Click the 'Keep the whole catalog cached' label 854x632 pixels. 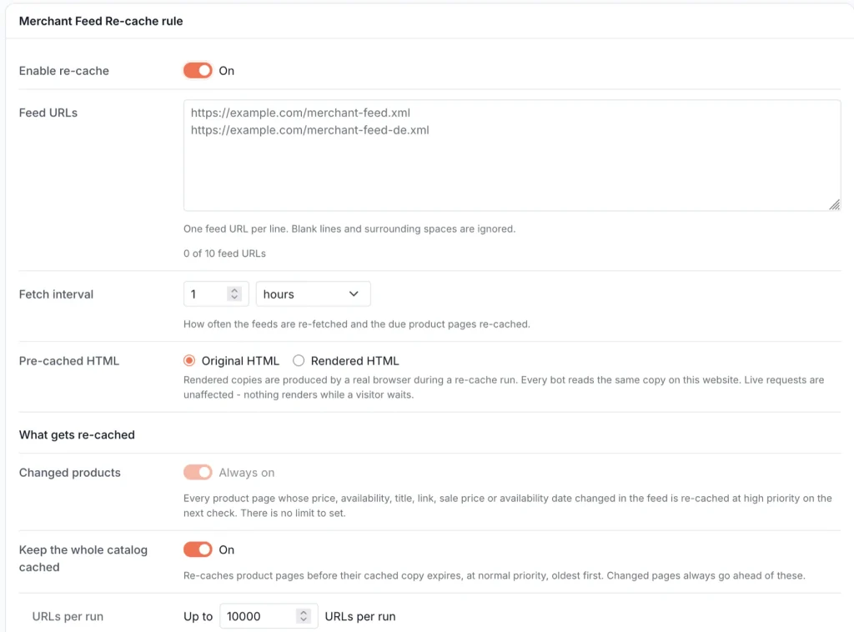coord(83,559)
